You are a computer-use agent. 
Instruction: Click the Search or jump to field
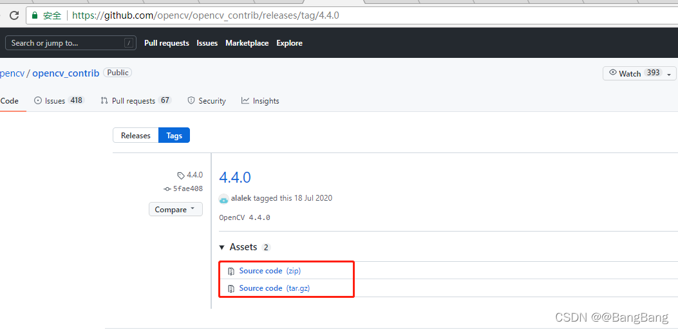[64, 43]
